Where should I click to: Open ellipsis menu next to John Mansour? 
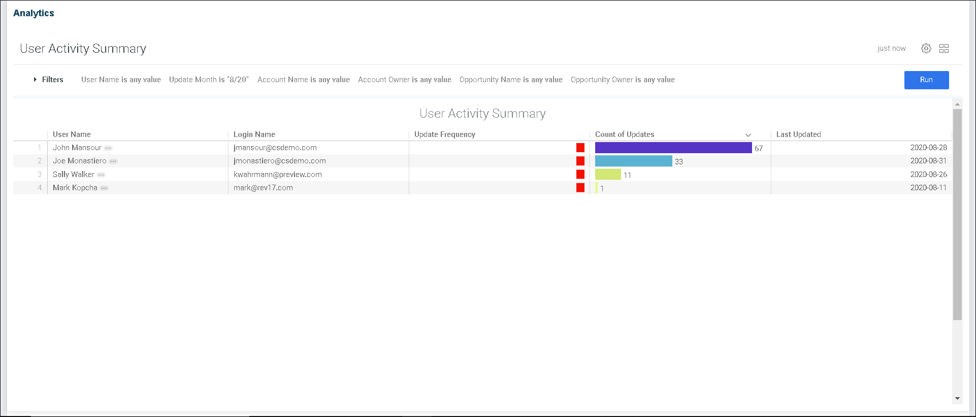click(108, 148)
